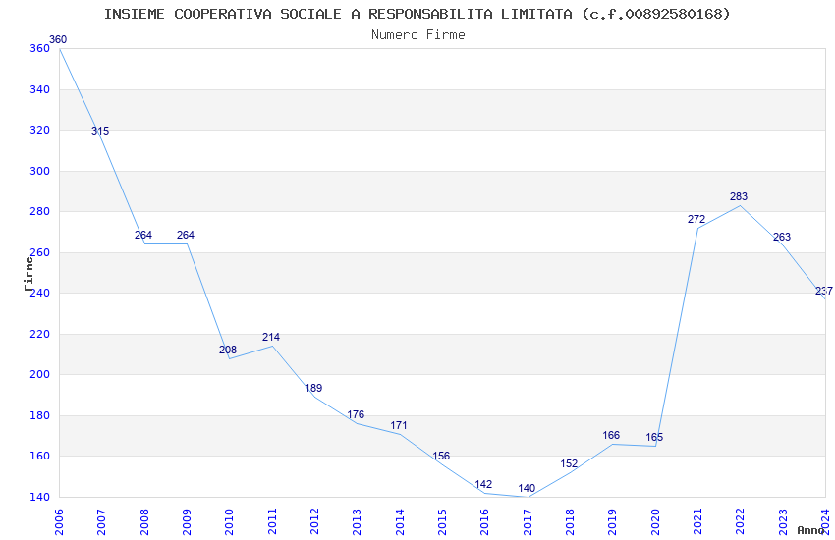
Task: Select the 315 data label
Action: click(x=100, y=131)
